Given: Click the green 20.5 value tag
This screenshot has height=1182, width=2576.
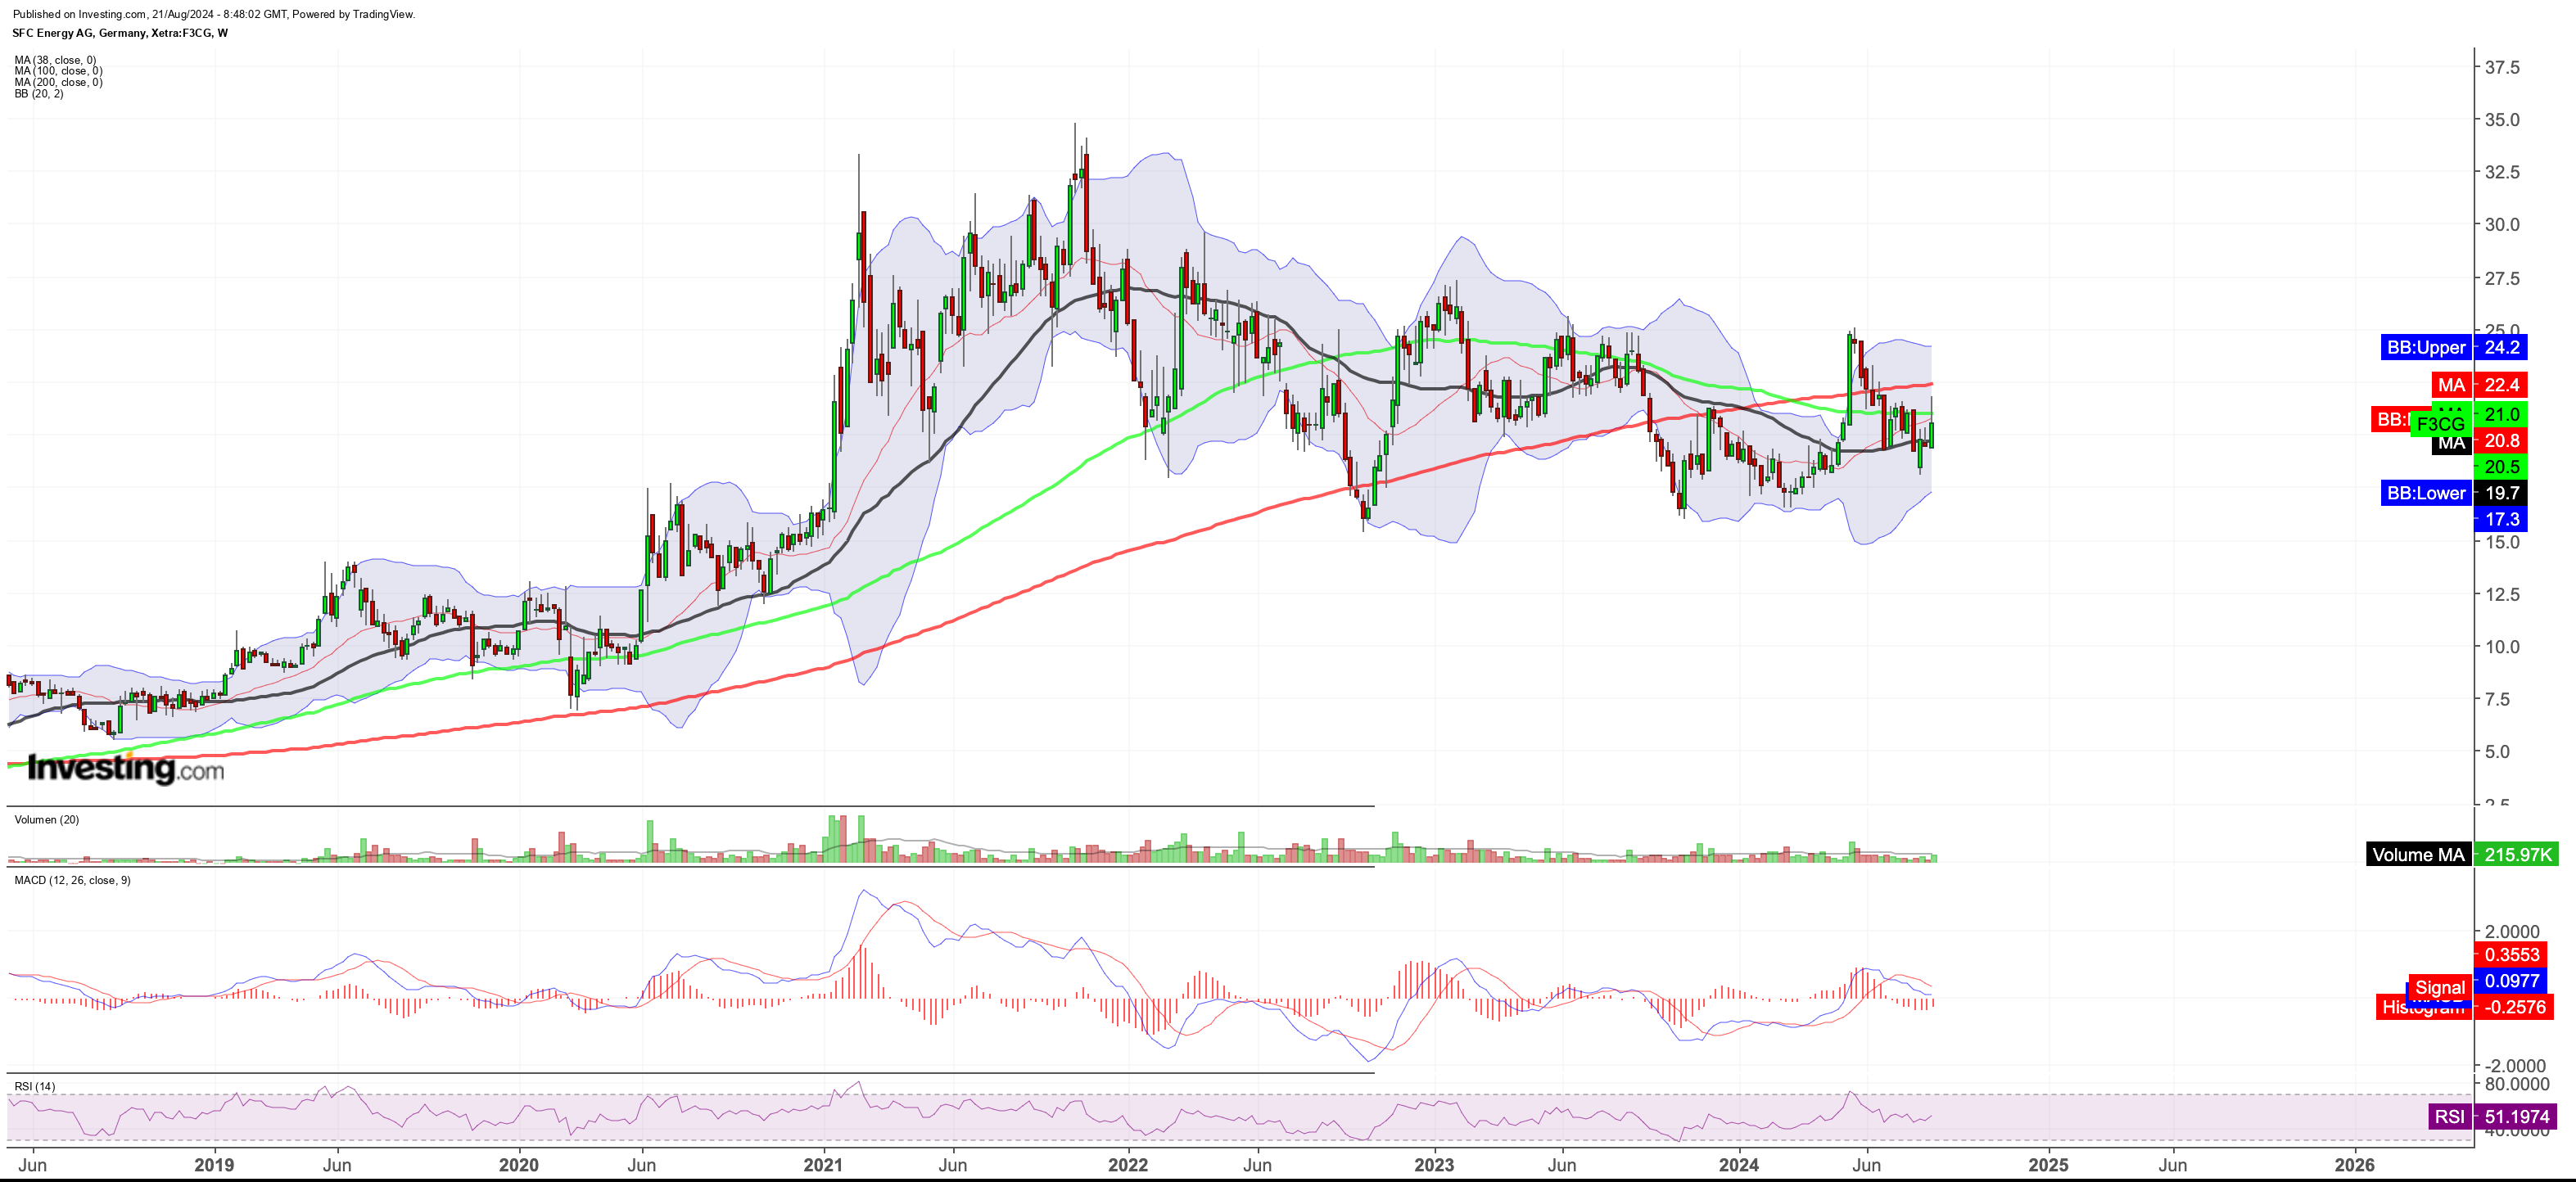Looking at the screenshot, I should click(2501, 466).
